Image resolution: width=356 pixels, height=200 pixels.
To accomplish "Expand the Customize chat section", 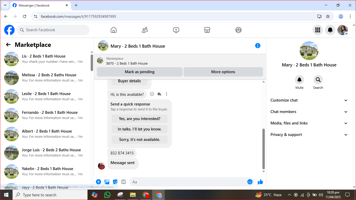I will pos(309,100).
